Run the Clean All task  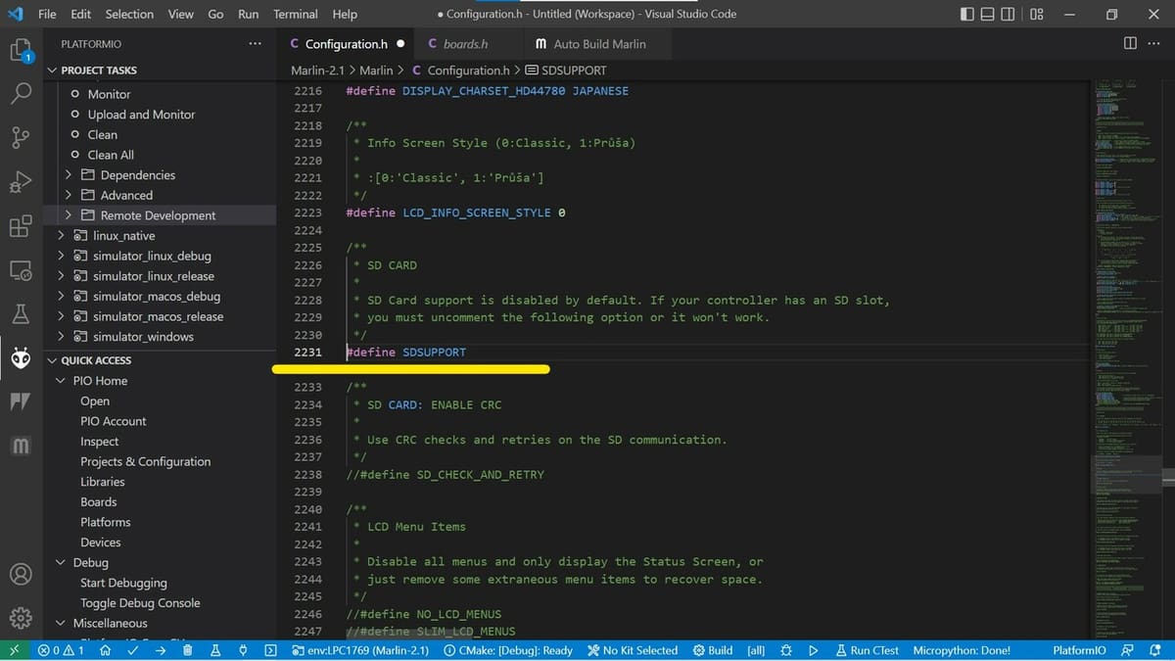click(x=111, y=155)
